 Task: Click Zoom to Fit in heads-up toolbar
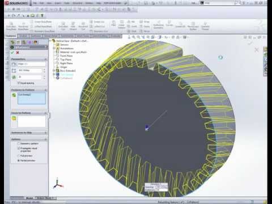134,37
